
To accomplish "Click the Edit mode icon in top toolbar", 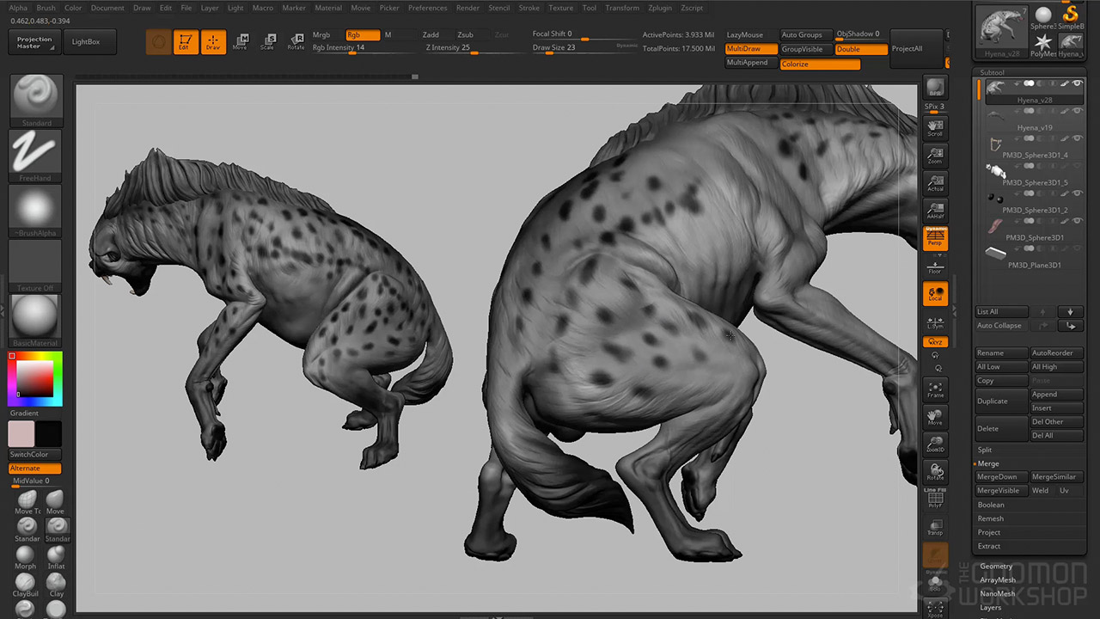I will (184, 42).
